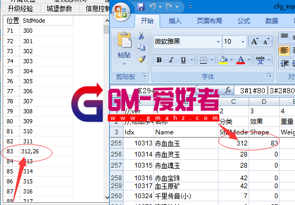Redo the action in the quick access toolbar
This screenshot has height=205, width=295.
[169, 7]
